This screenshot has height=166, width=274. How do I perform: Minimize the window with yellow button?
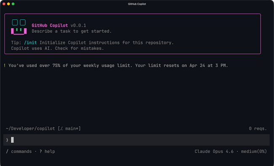[8, 4]
